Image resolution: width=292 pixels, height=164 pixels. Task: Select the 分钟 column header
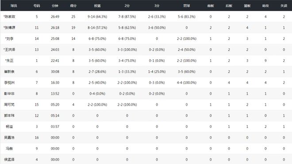(x=55, y=6)
